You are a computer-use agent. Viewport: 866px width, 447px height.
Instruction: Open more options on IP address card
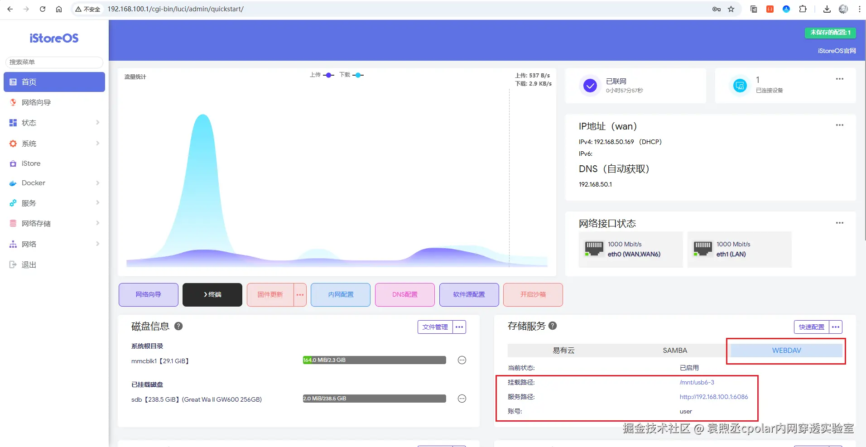pyautogui.click(x=840, y=125)
